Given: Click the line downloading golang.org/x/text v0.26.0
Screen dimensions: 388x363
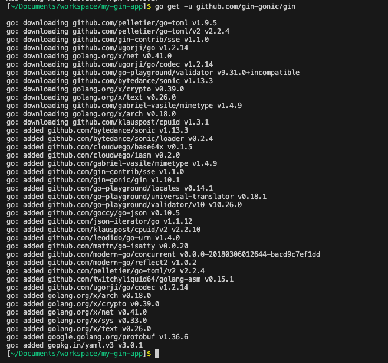Looking at the screenshot, I should 91,97.
